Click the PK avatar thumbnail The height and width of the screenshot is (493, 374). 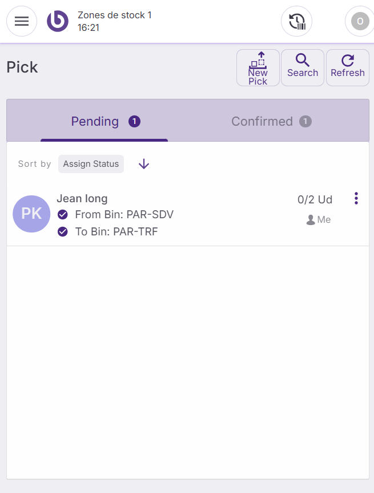[x=32, y=214]
